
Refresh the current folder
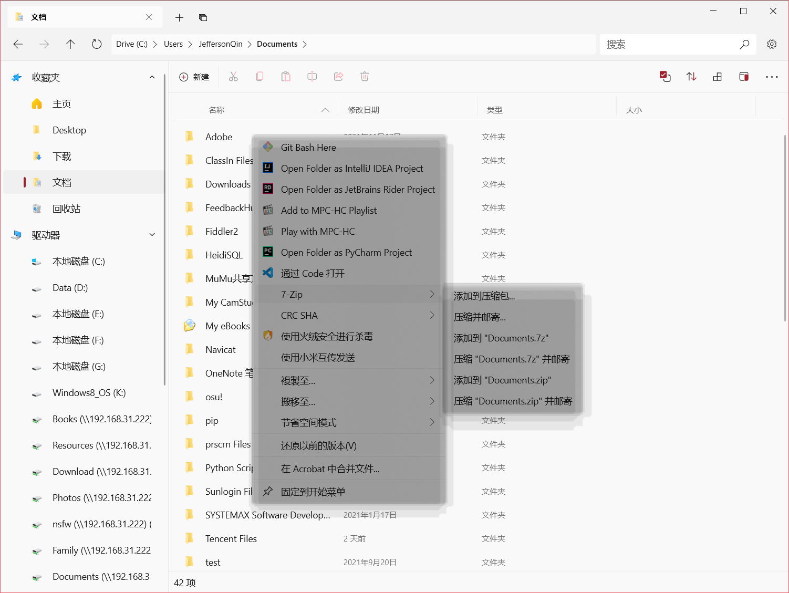tap(97, 44)
